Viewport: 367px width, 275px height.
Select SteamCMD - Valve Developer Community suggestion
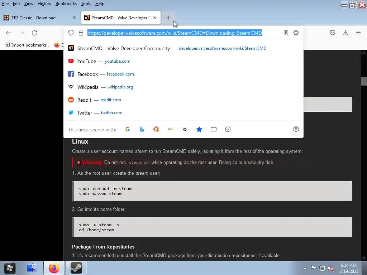tap(183, 48)
